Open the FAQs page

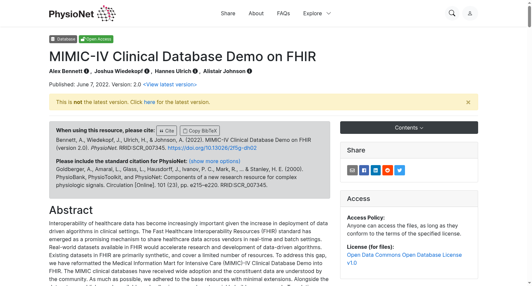click(283, 13)
